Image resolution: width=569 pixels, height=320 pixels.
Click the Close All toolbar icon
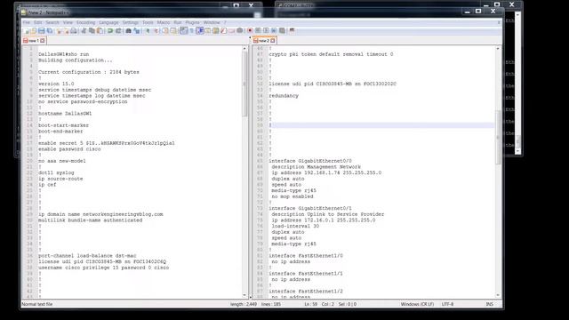(x=67, y=31)
